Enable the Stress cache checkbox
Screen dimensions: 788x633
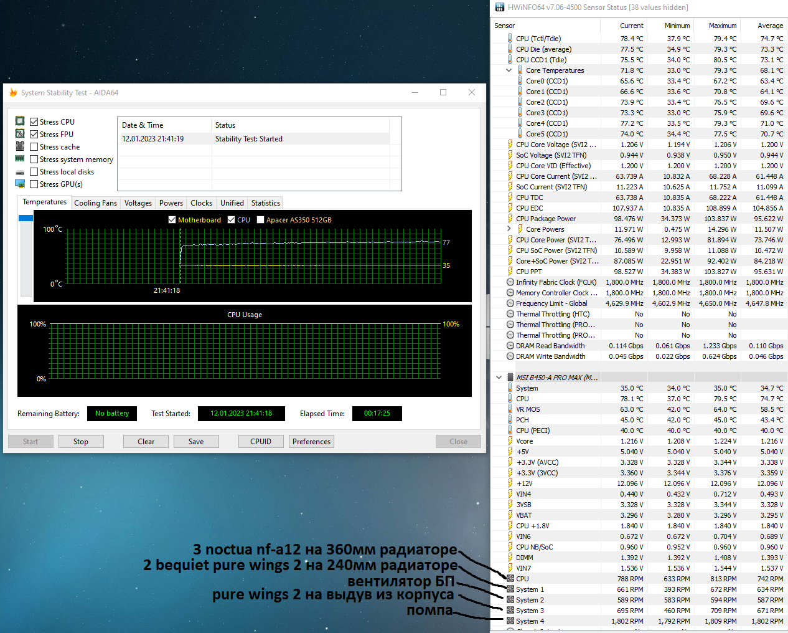[x=34, y=147]
